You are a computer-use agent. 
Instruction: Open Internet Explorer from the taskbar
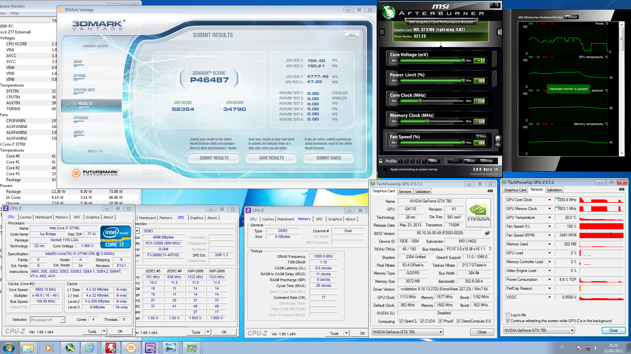(89, 347)
